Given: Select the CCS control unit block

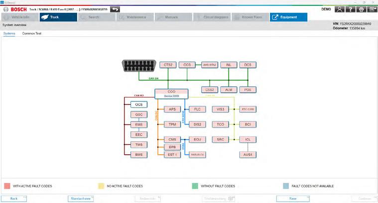Looking at the screenshot, I should point(187,65).
